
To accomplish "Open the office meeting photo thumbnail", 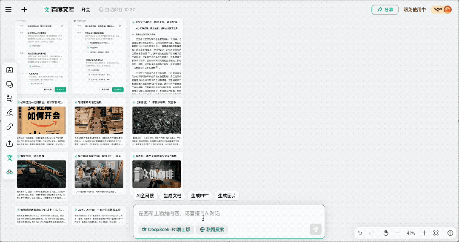I will [99, 174].
